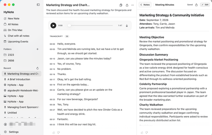Click the Marketing Strategy and Charit... title
The image size is (212, 135).
(68, 5)
